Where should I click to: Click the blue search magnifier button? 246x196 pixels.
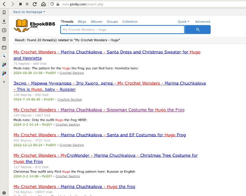tap(198, 29)
